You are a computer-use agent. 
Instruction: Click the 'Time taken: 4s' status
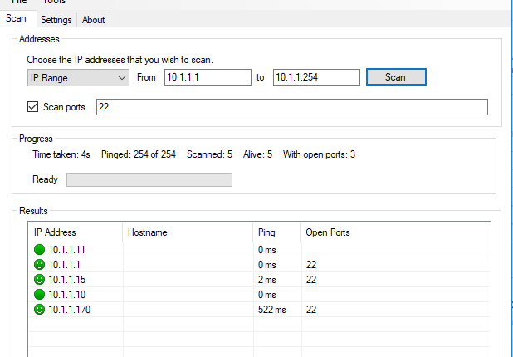61,154
